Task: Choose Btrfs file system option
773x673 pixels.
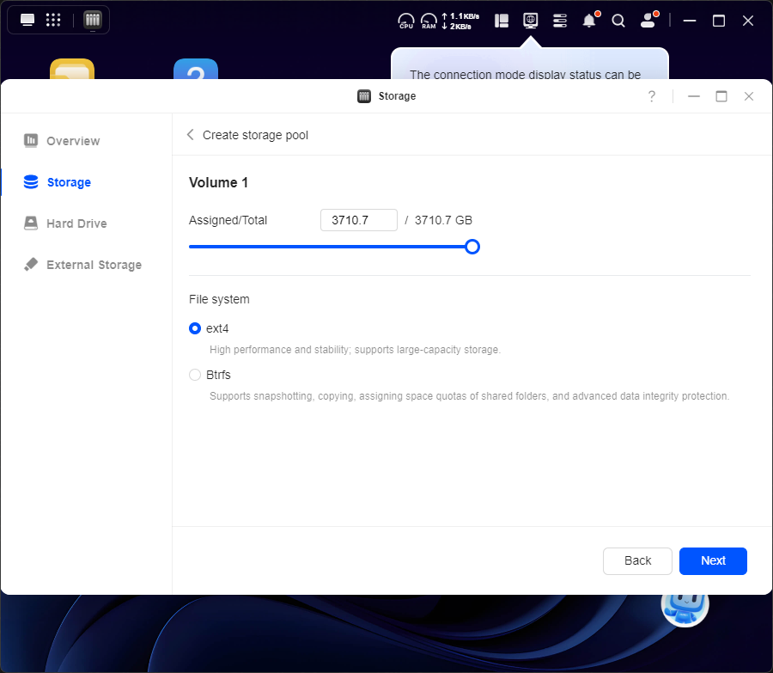Action: click(x=195, y=375)
